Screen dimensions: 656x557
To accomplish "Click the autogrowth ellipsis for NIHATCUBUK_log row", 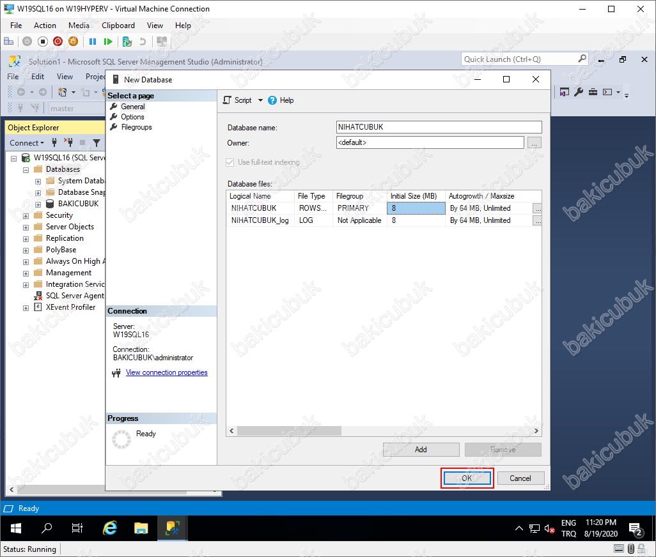I will 537,220.
